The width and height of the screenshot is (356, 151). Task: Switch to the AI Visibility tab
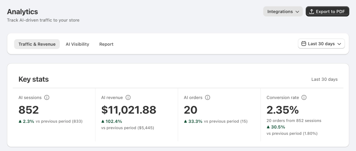pos(77,44)
